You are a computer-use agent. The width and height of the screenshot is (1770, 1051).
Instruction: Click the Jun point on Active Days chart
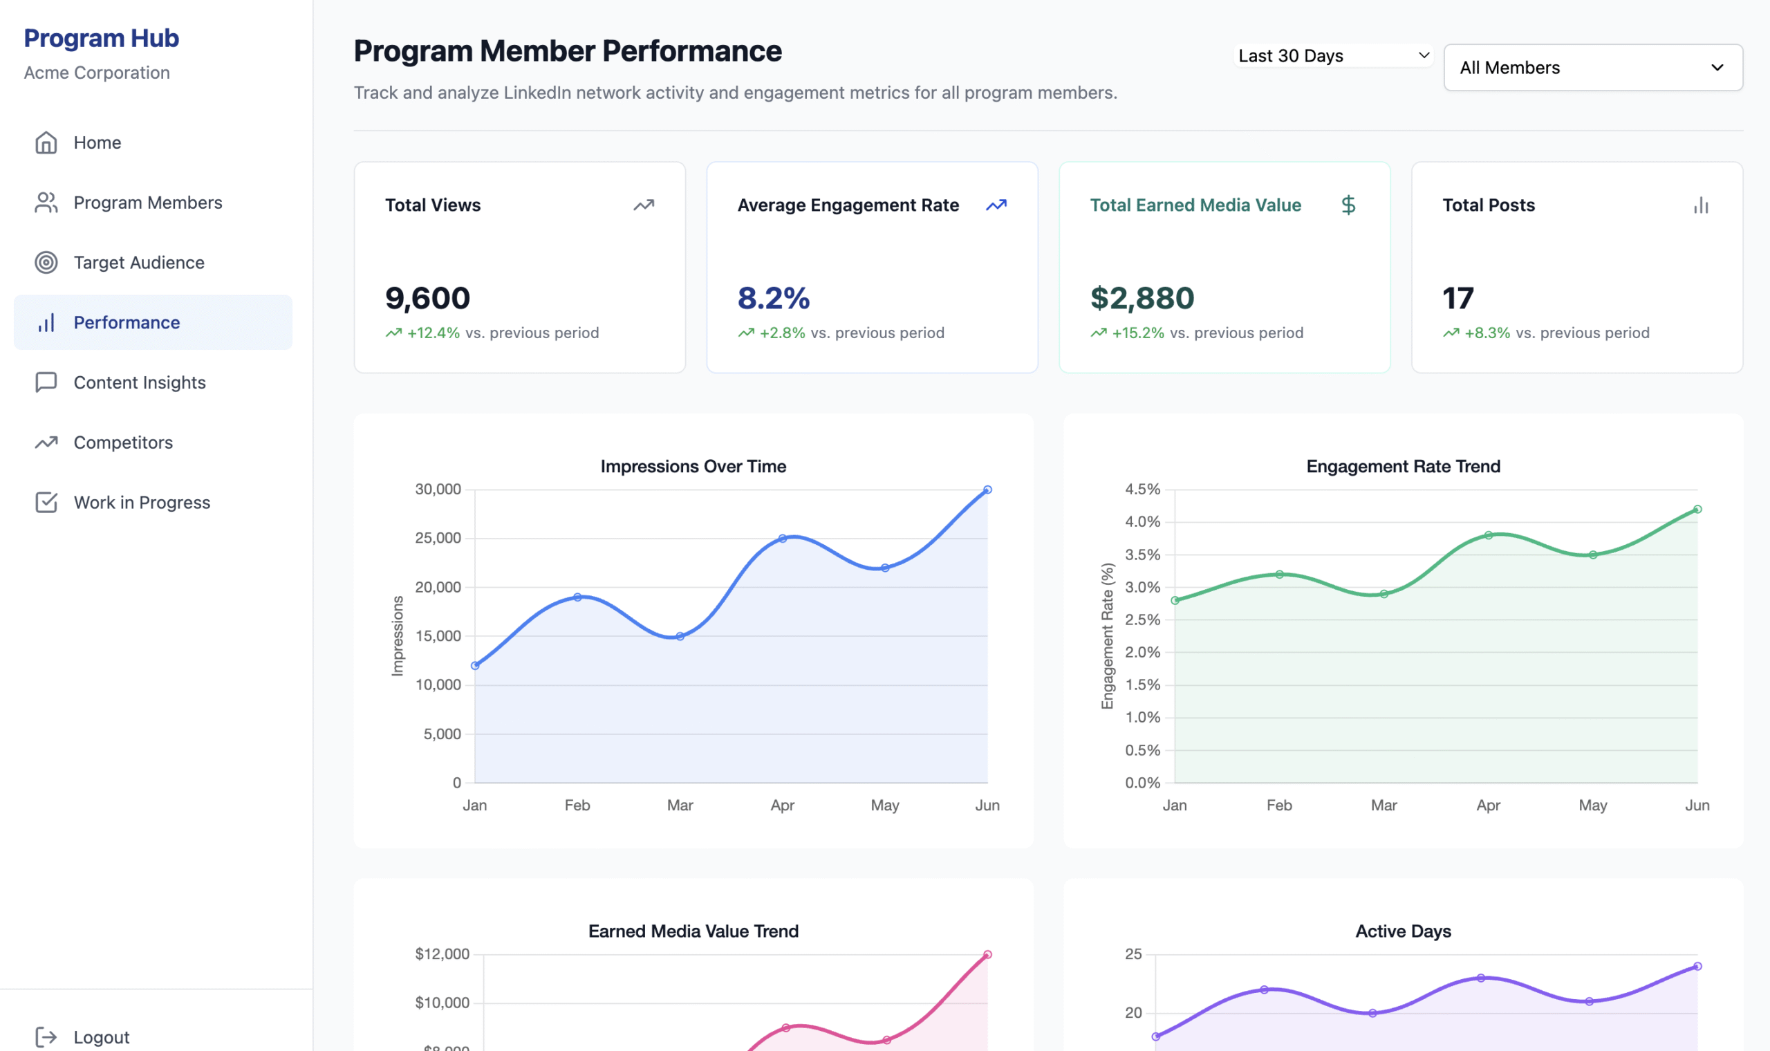click(x=1698, y=967)
